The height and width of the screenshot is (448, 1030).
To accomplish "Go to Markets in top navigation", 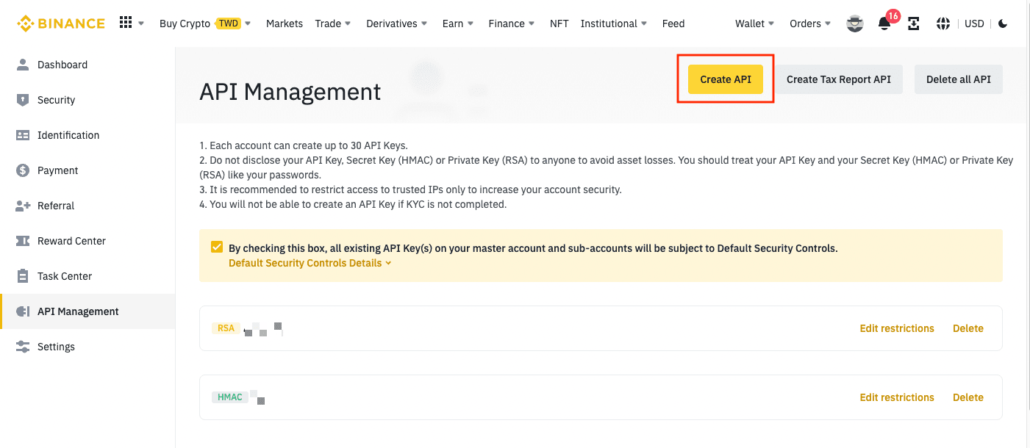I will (285, 24).
